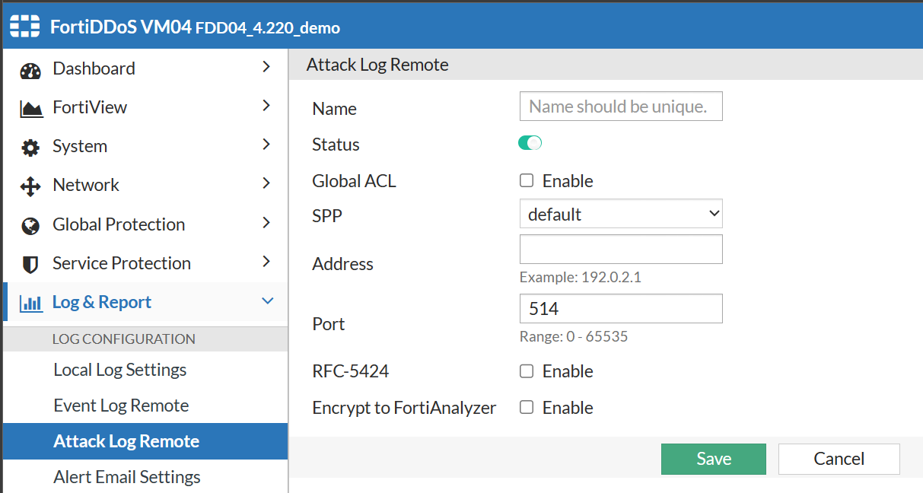Image resolution: width=923 pixels, height=493 pixels.
Task: Enable Encrypt to FortiAnalyzer
Action: [x=526, y=407]
